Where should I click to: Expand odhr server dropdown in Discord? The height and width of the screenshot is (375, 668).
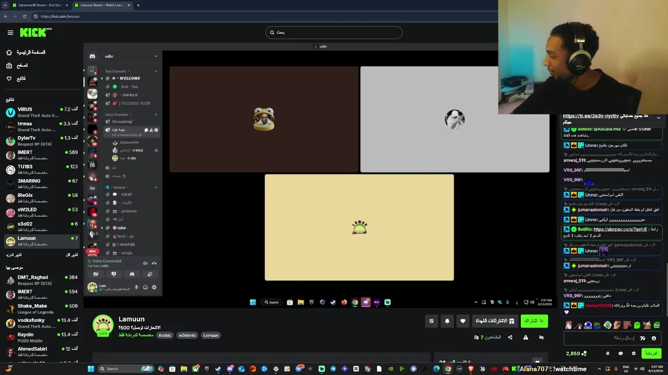(x=156, y=56)
